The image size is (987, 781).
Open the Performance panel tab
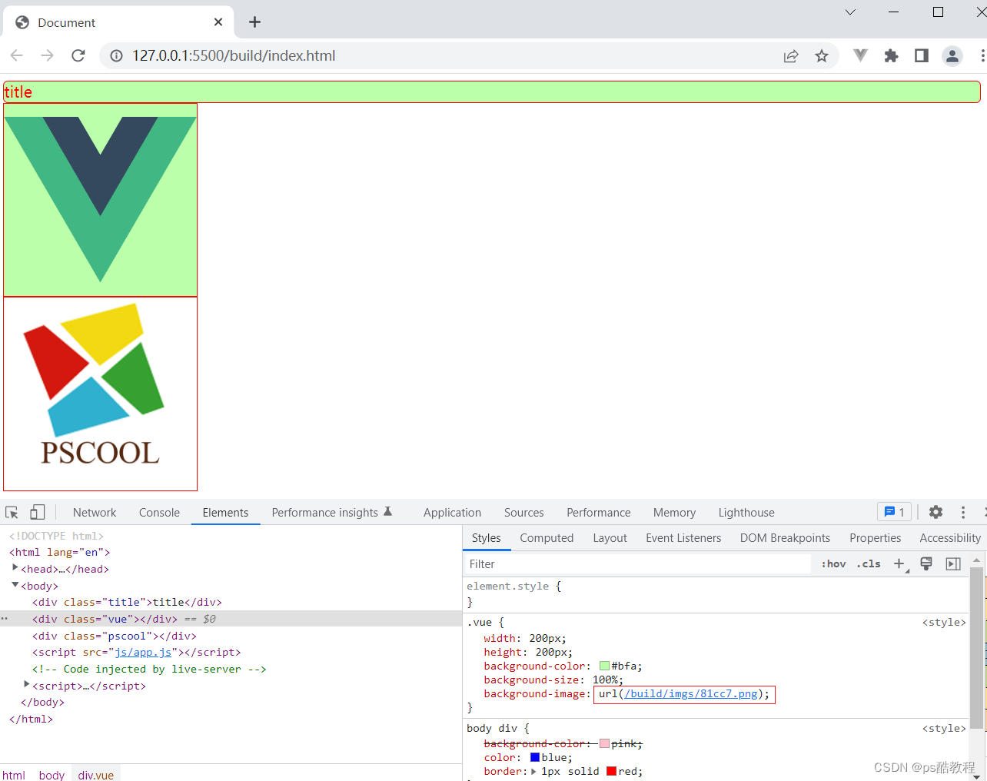tap(598, 513)
